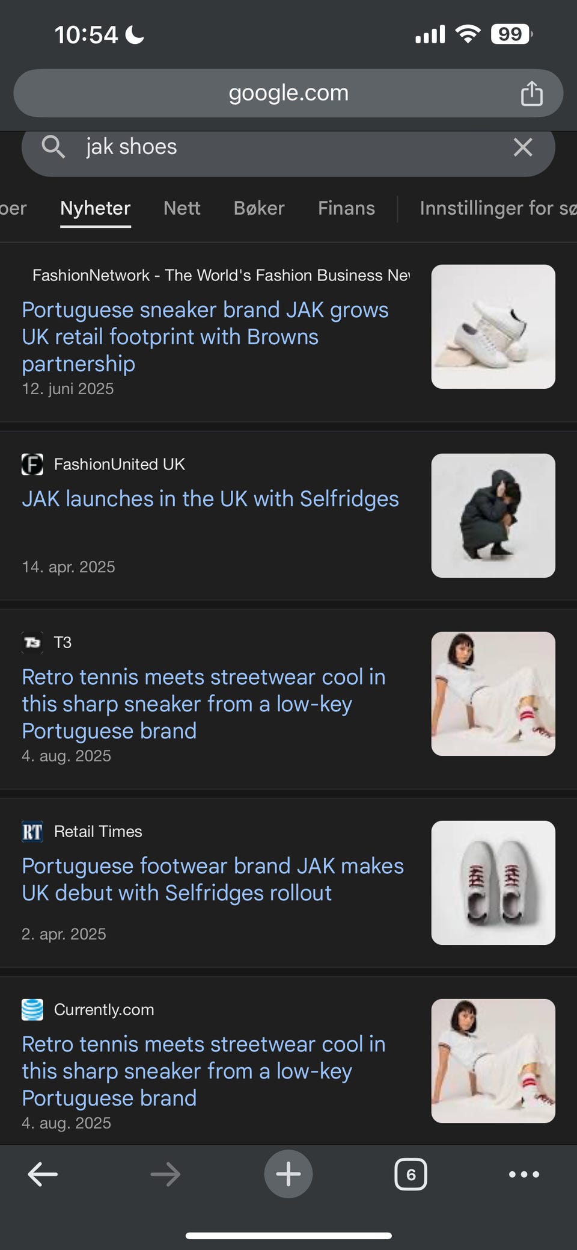This screenshot has height=1250, width=577.
Task: Select the Finans search tab
Action: pos(346,208)
